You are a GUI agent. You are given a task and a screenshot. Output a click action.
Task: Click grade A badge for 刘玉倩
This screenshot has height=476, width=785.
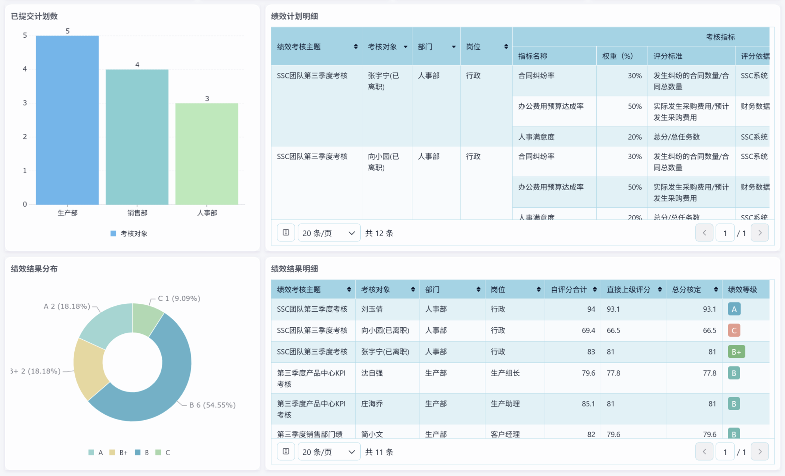pos(734,309)
